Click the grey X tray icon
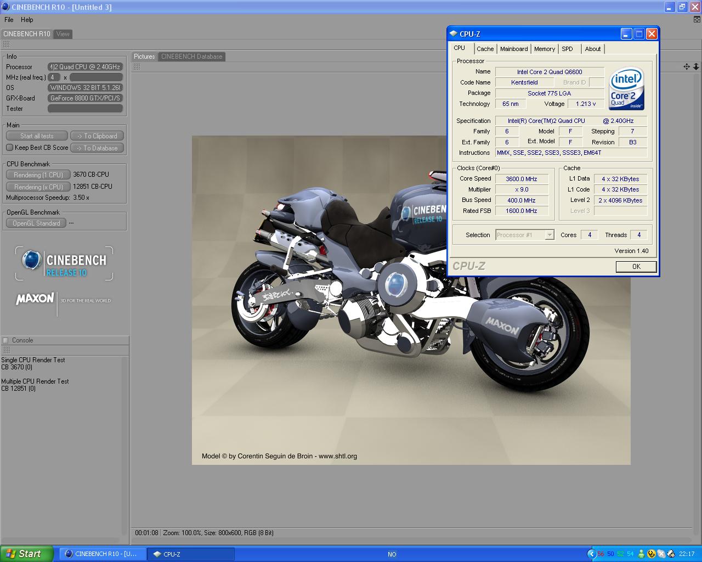The height and width of the screenshot is (562, 702). (x=661, y=554)
